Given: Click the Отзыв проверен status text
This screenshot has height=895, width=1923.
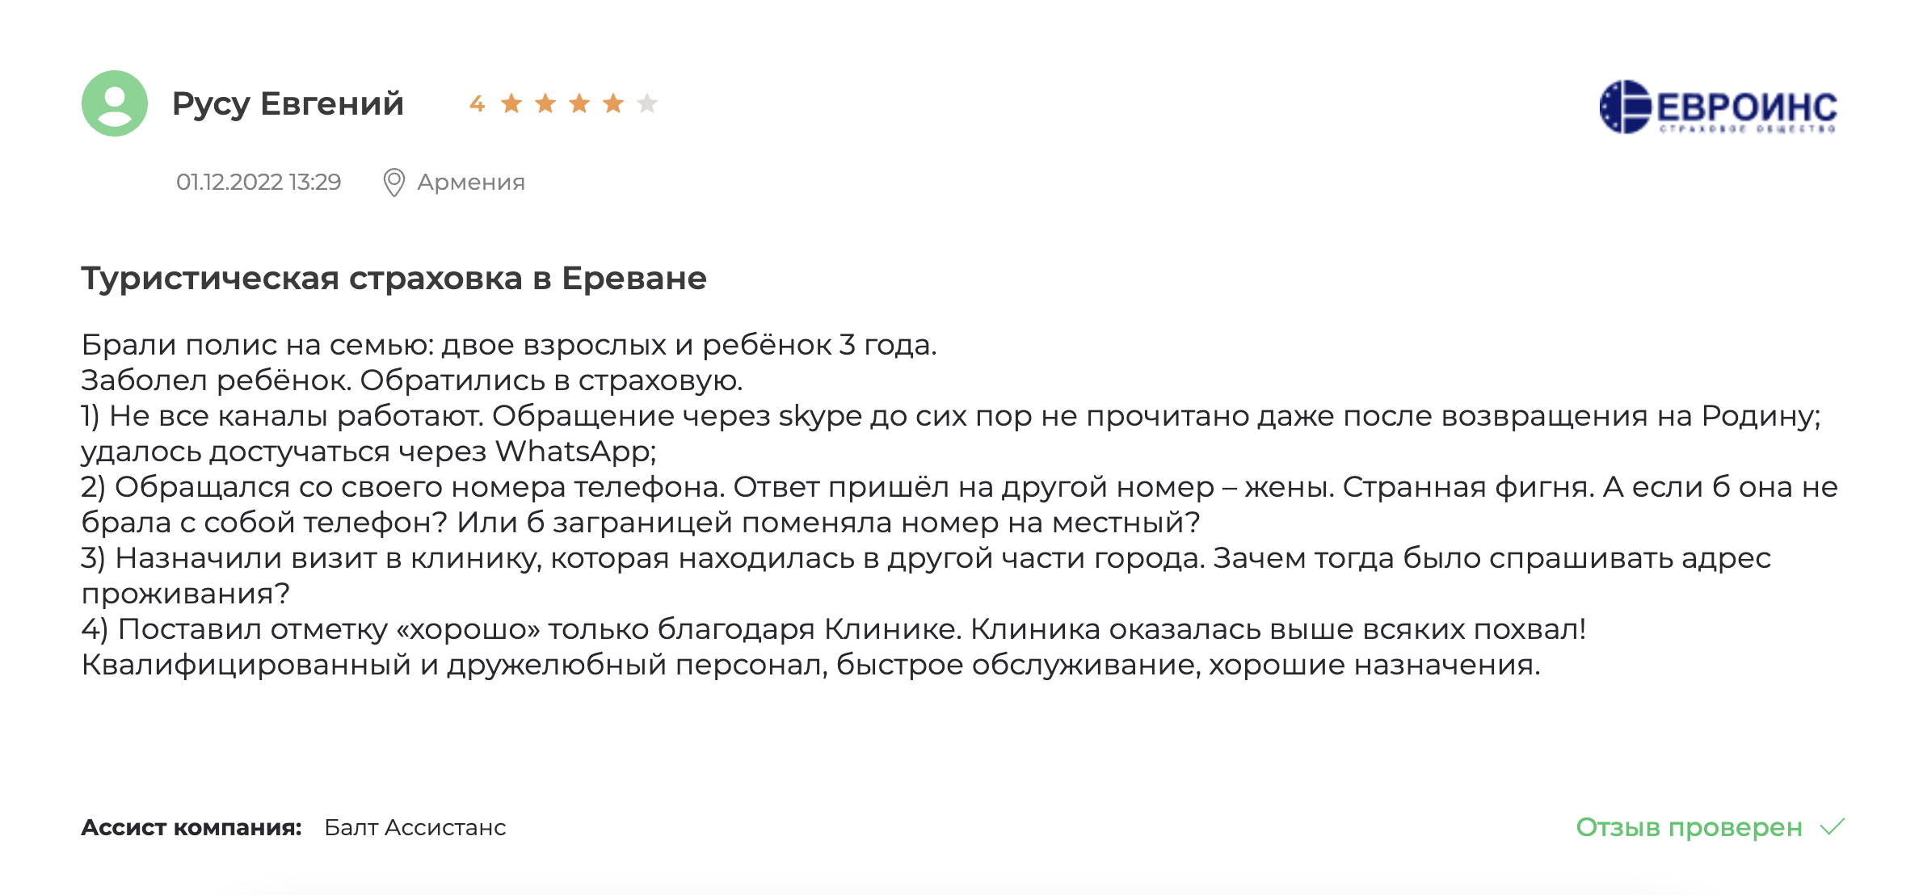Looking at the screenshot, I should (x=1689, y=827).
